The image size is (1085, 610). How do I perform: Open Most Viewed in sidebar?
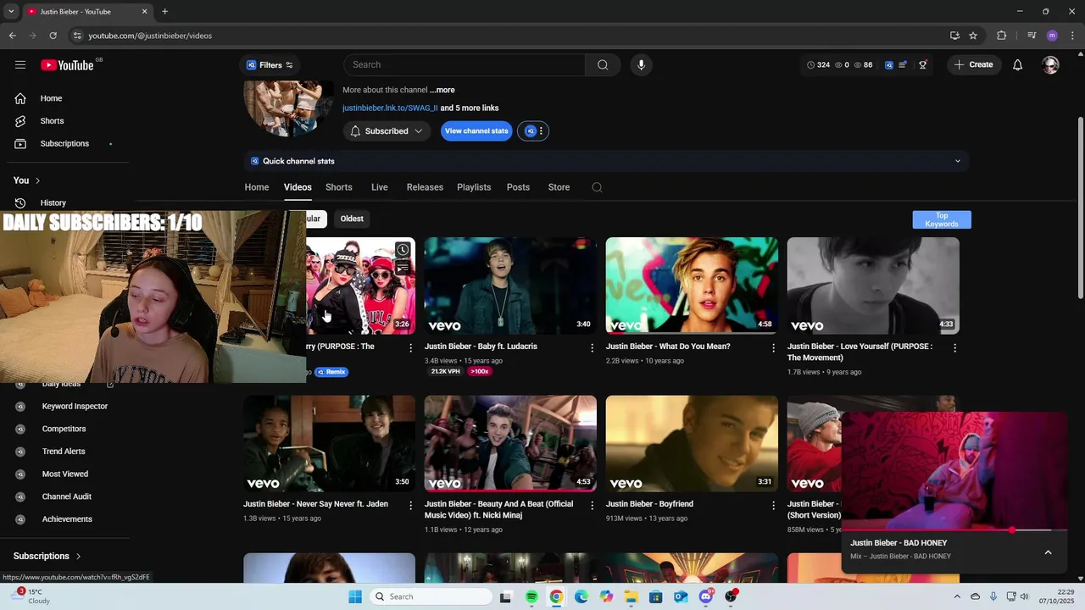tap(65, 474)
